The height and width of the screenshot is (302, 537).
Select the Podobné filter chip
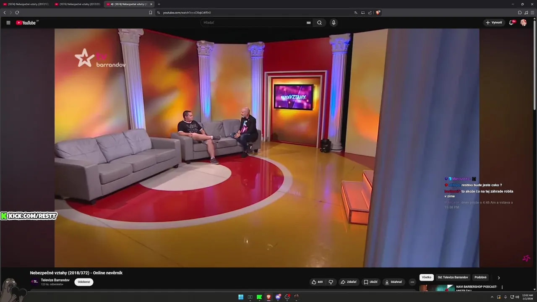(x=480, y=277)
